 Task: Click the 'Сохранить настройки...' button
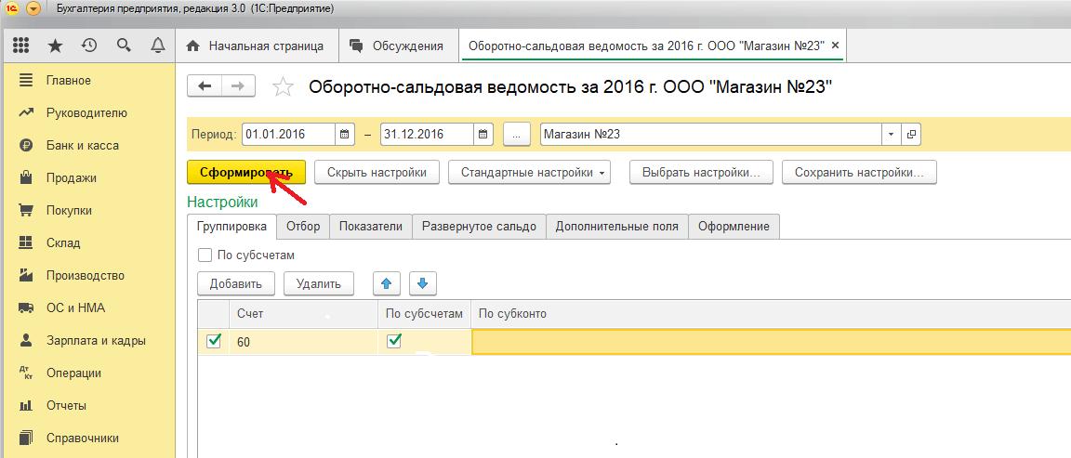(859, 172)
